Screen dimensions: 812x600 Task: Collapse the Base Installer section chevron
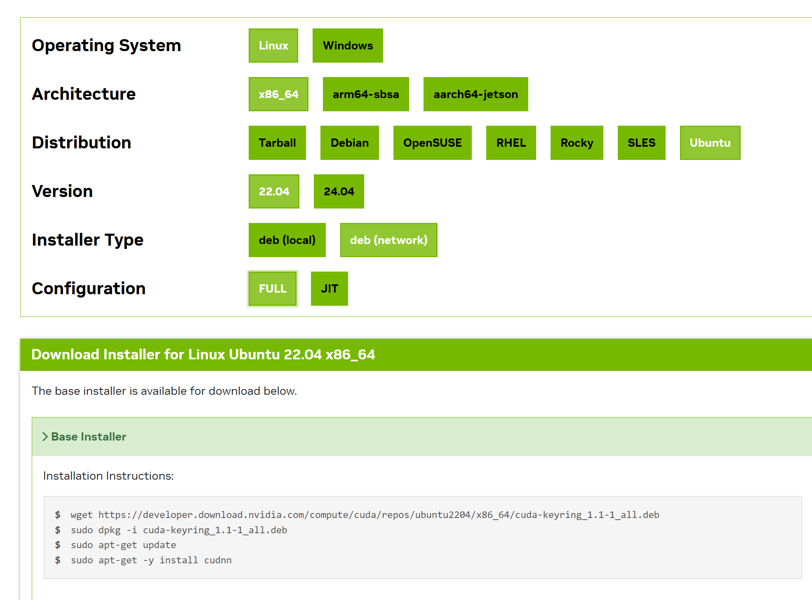pos(45,437)
